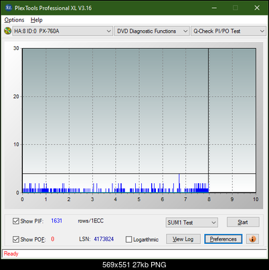Screen dimensions: 269x270
Task: Click the tall PIF spike near 6.7 on the graph
Action: 179,183
